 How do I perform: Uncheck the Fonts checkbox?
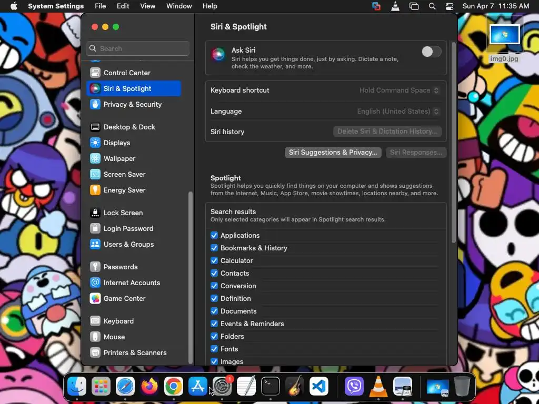(214, 349)
